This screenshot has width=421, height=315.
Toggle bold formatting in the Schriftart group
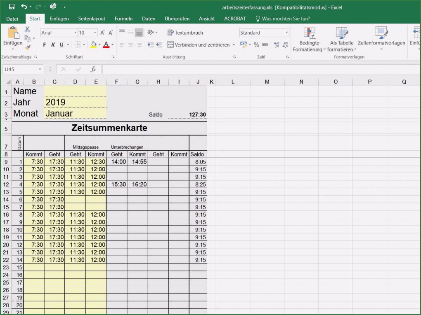[44, 44]
